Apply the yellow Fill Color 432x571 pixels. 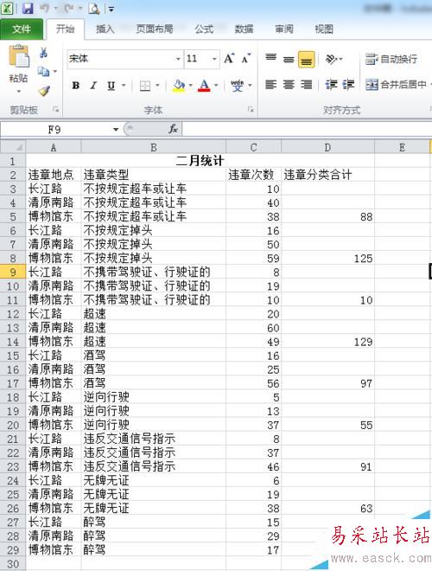click(179, 86)
